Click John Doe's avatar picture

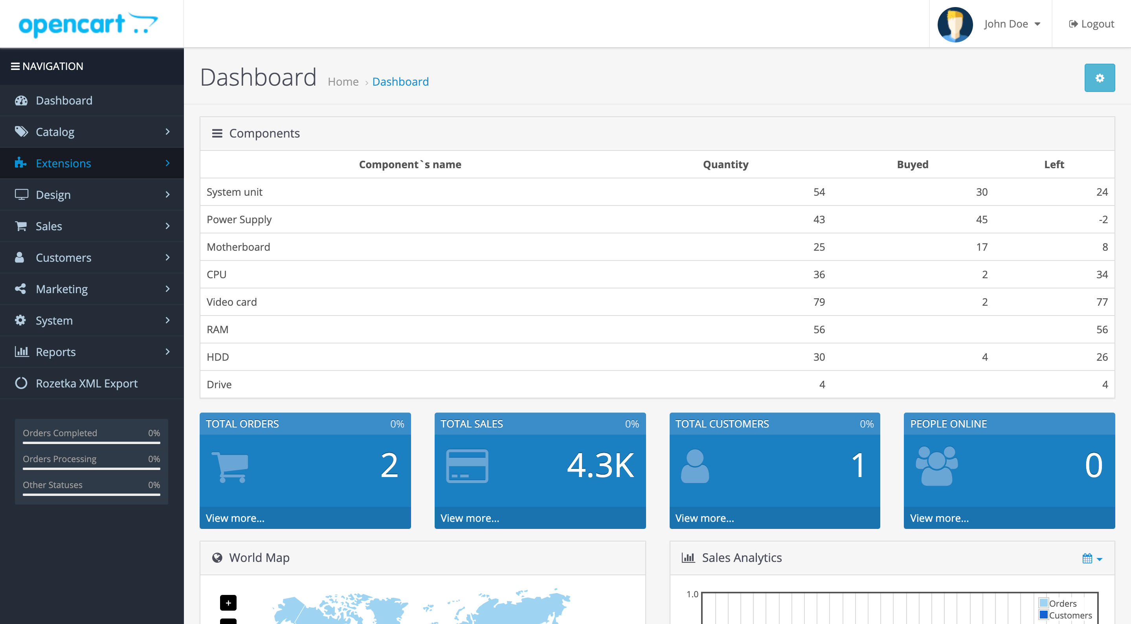[955, 24]
